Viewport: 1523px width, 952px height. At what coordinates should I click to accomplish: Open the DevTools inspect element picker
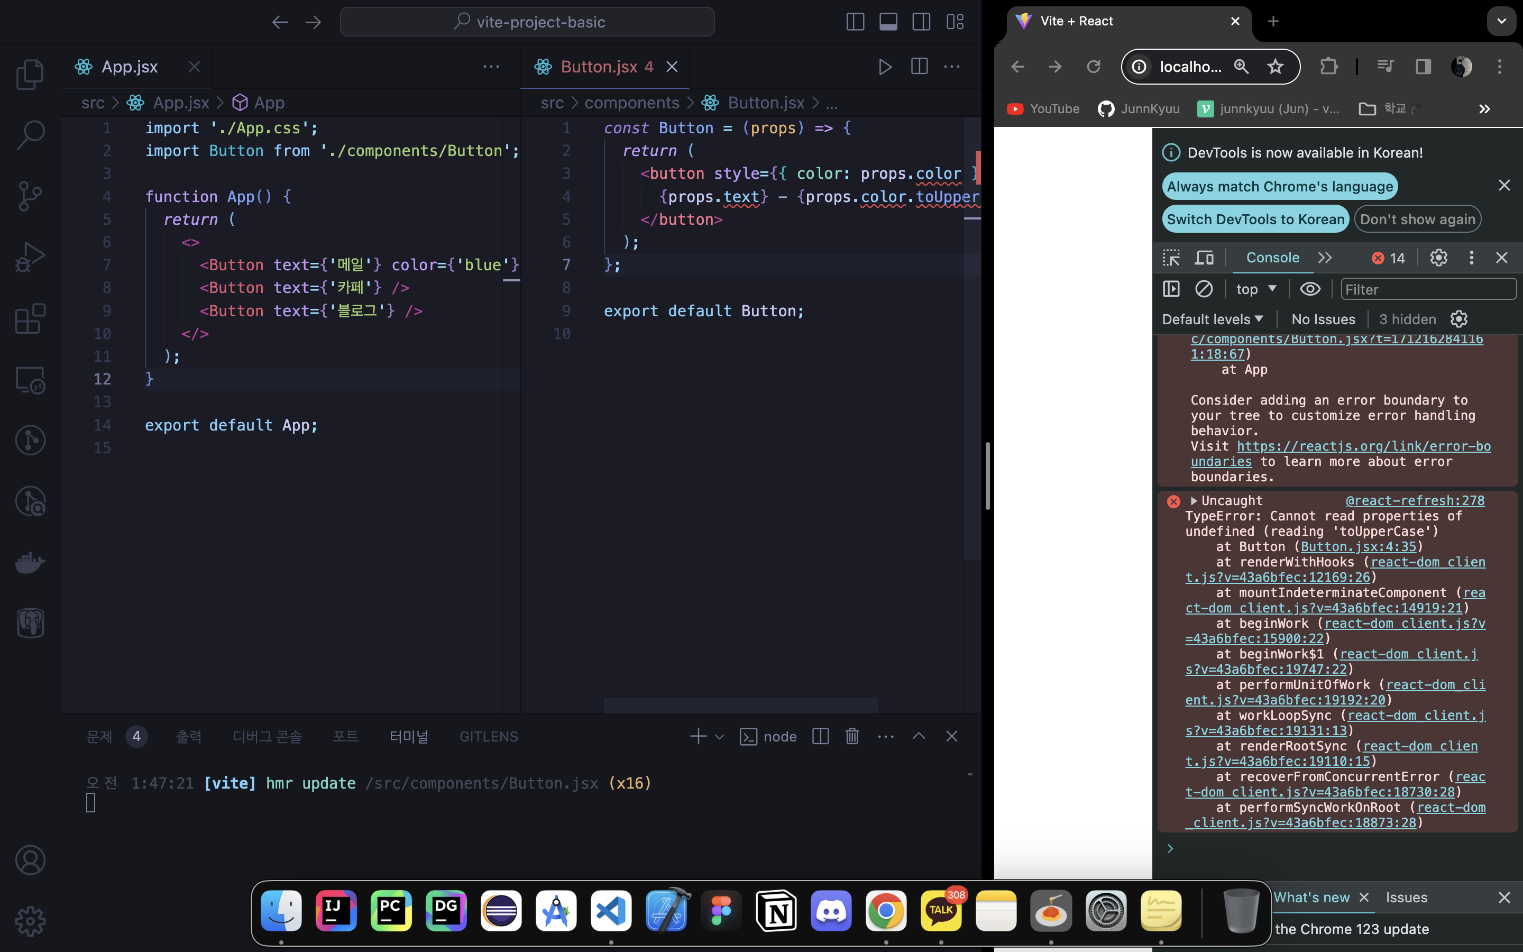[x=1171, y=258]
